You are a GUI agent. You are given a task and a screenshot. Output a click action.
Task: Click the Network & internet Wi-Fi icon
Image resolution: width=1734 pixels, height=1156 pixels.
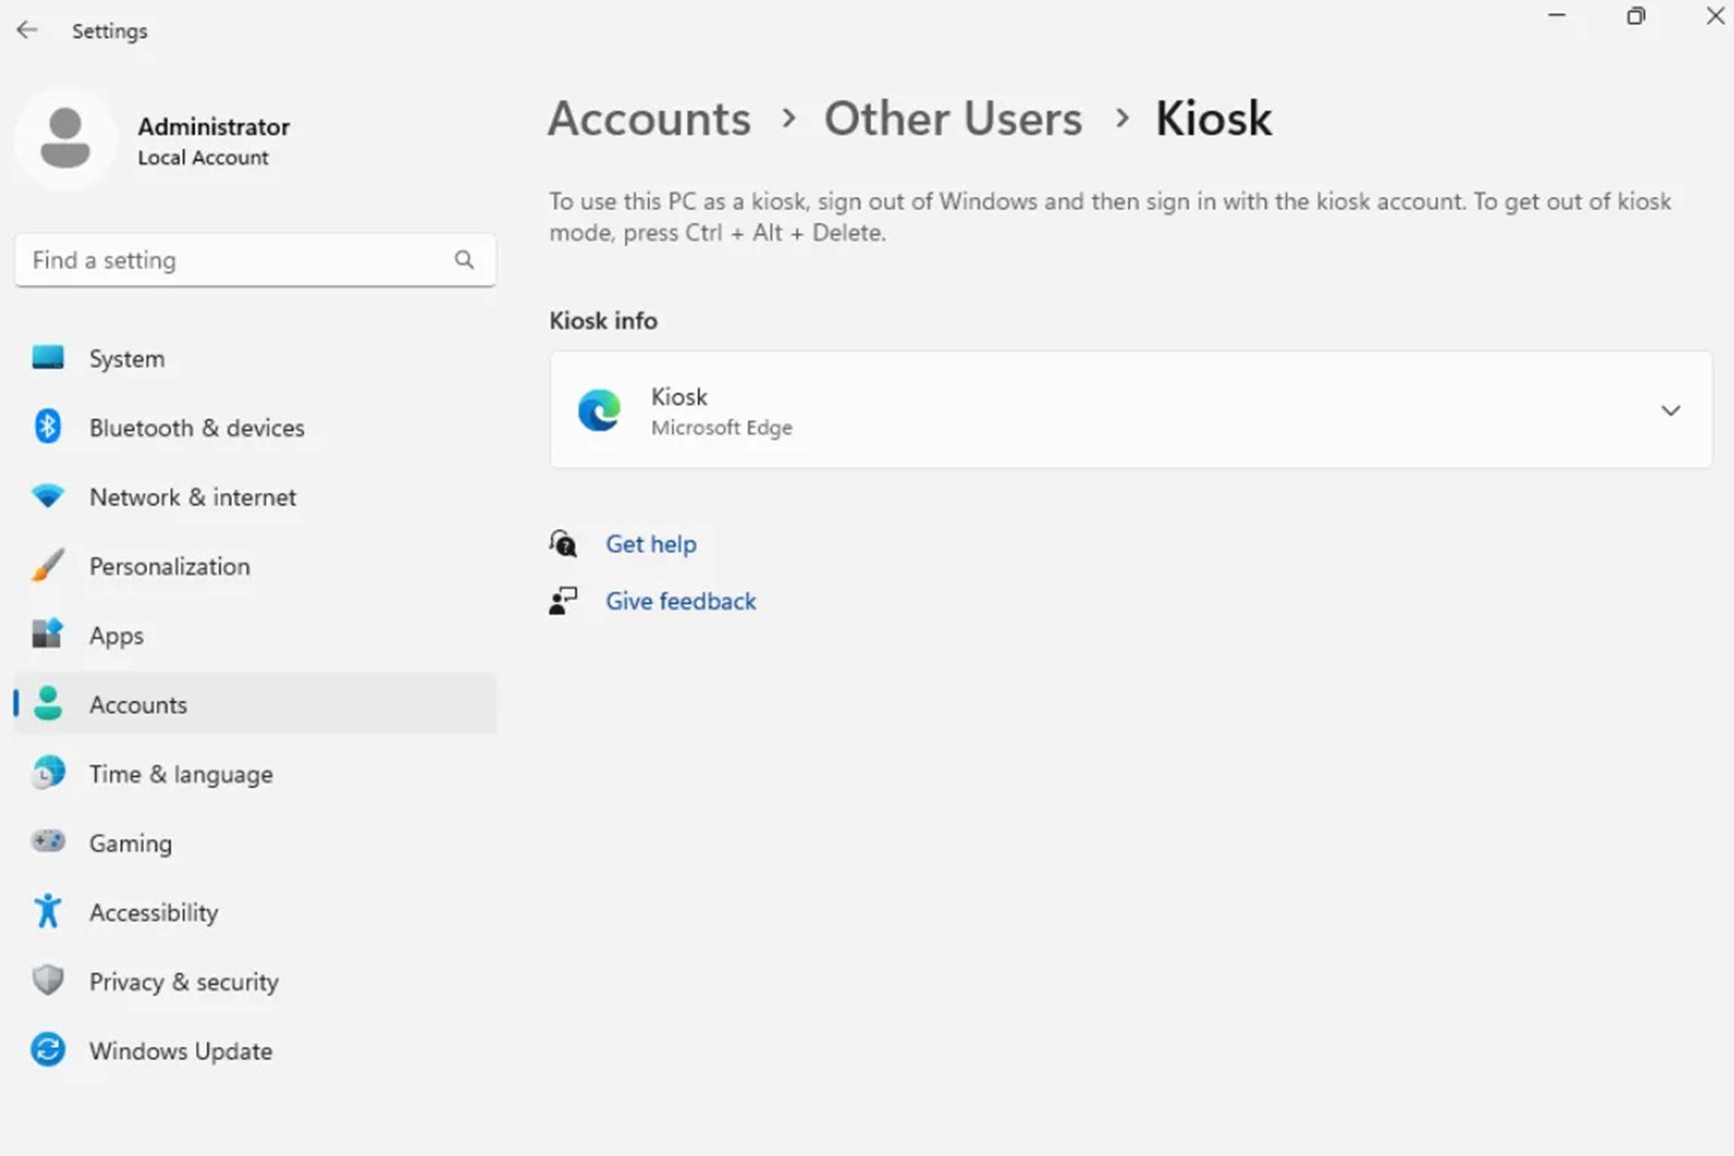(48, 496)
